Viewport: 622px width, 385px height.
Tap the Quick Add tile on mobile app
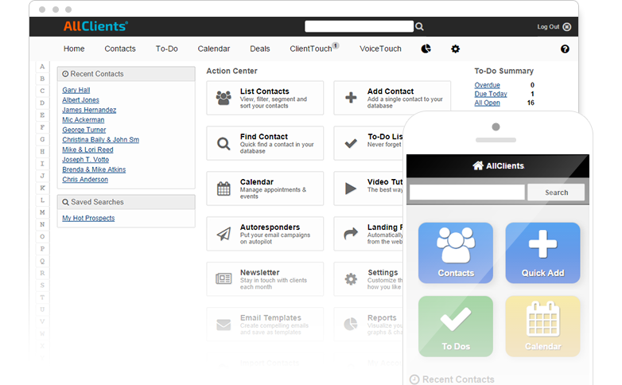[542, 253]
